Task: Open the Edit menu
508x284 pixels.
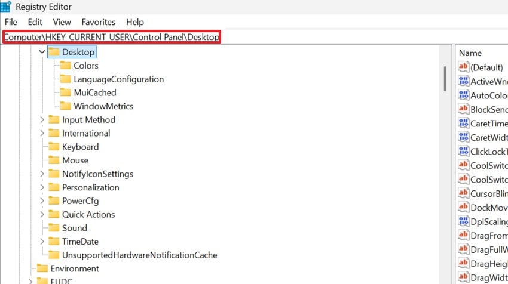Action: pos(35,22)
